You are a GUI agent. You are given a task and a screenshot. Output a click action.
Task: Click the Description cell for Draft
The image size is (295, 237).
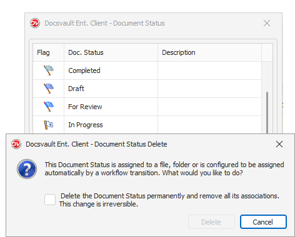(209, 89)
